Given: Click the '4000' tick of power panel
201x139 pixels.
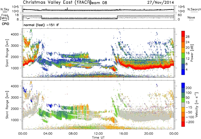Looking at the screenshot, I should 15,34.
